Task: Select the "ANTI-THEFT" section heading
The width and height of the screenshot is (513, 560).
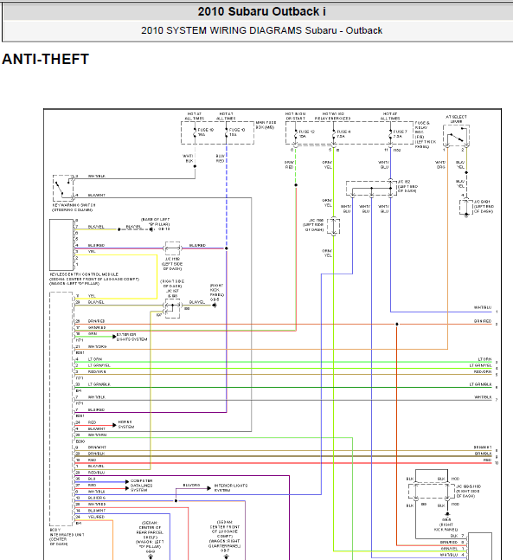Action: (x=45, y=59)
